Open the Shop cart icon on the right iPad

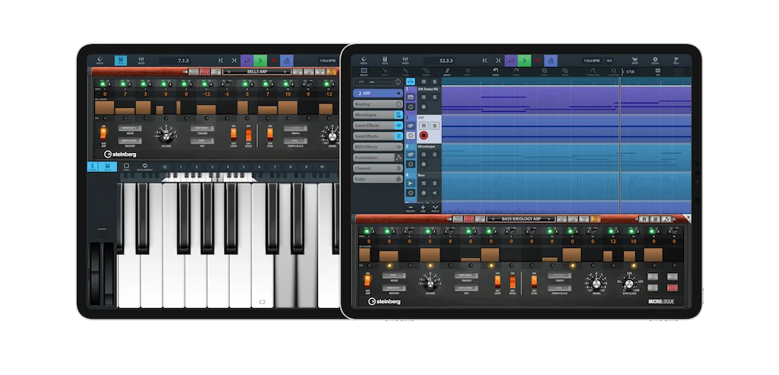634,61
